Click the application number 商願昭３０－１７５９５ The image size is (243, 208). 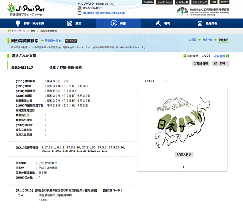coord(62,91)
